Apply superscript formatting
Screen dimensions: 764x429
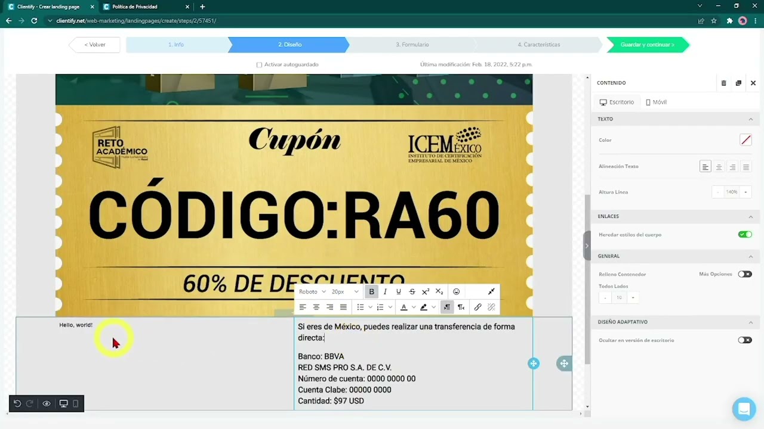click(x=426, y=292)
